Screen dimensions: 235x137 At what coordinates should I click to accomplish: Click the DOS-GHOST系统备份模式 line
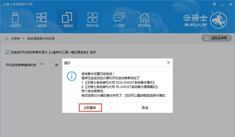pos(118,83)
